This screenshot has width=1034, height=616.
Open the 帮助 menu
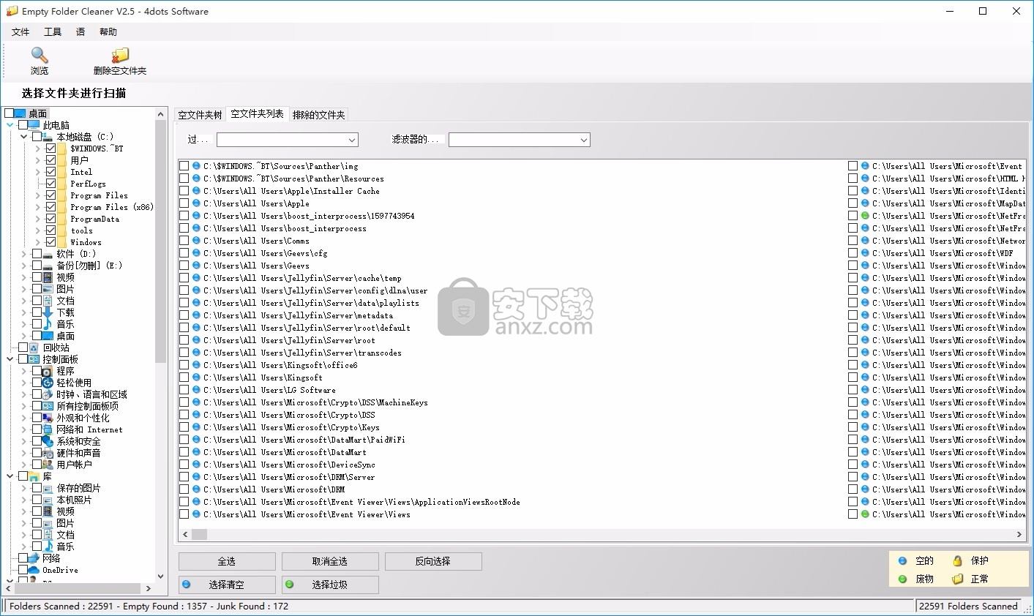click(108, 31)
